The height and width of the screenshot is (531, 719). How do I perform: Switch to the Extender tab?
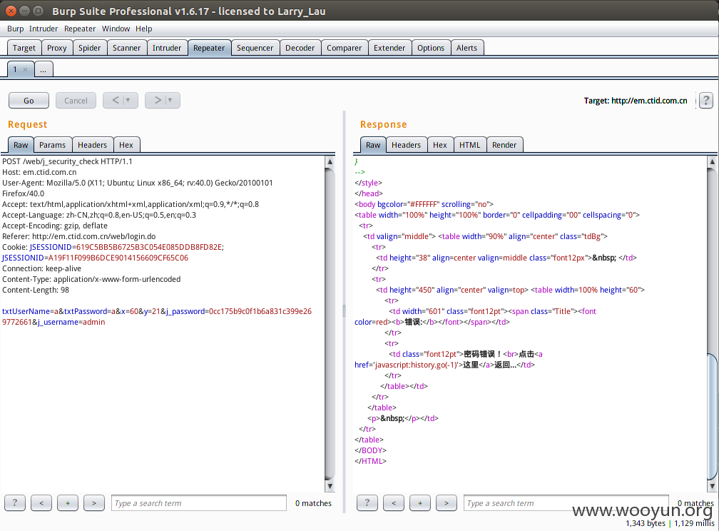coord(389,48)
